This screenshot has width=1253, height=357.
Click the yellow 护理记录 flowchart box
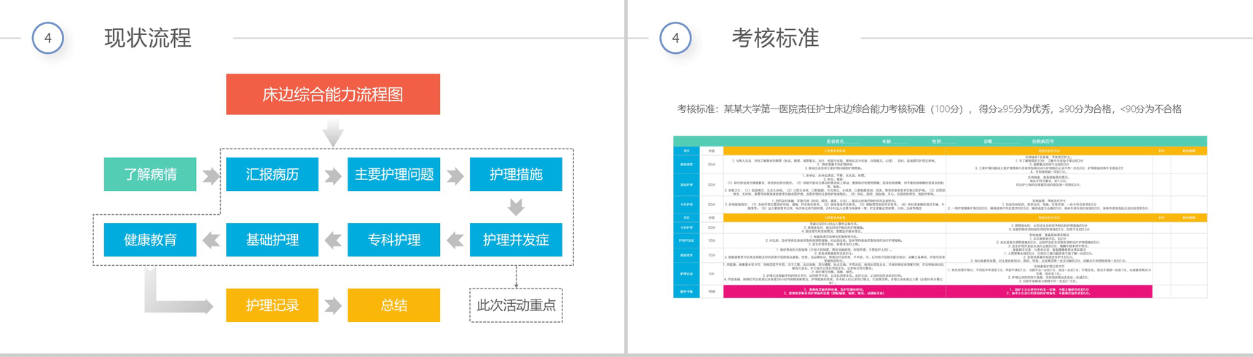pyautogui.click(x=272, y=305)
